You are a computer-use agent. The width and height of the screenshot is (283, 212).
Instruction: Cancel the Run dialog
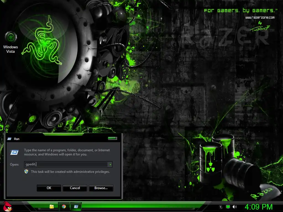click(x=75, y=188)
